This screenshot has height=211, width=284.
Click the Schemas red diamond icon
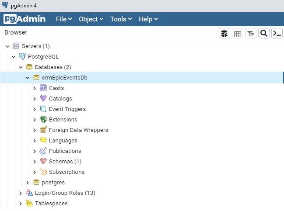click(43, 161)
